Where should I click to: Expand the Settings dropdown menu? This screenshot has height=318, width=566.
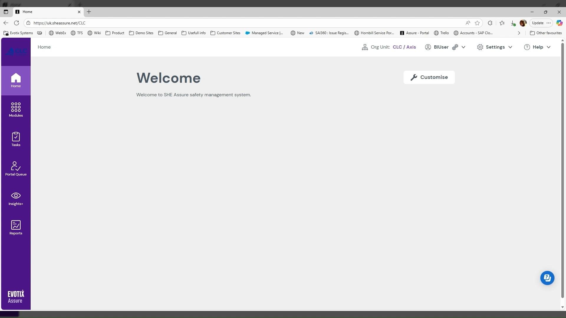pyautogui.click(x=495, y=47)
